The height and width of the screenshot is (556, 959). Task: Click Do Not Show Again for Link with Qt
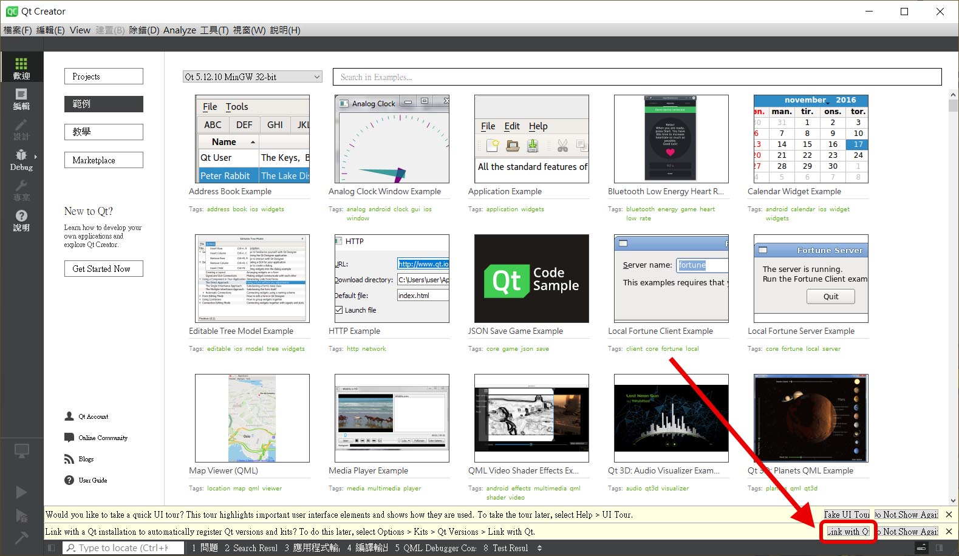(906, 532)
